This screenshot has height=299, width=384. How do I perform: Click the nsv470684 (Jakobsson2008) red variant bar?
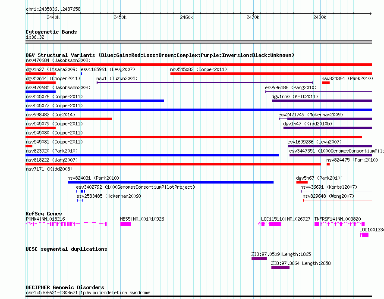198,65
